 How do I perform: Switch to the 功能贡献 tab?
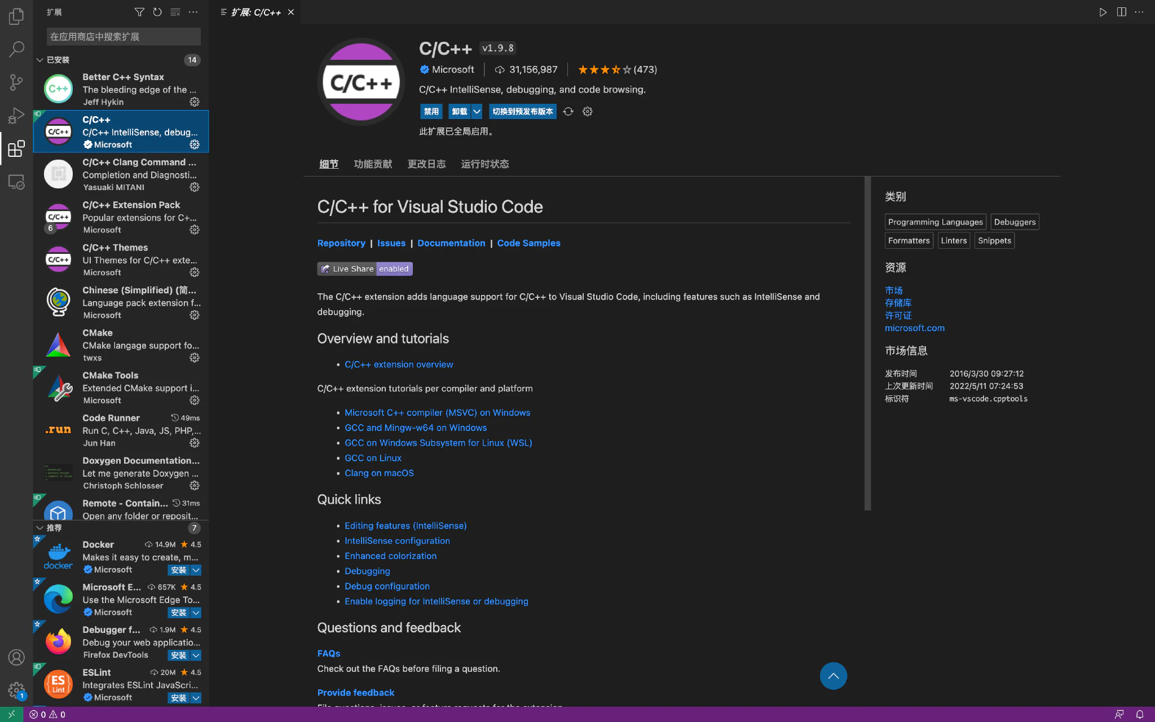click(x=373, y=164)
